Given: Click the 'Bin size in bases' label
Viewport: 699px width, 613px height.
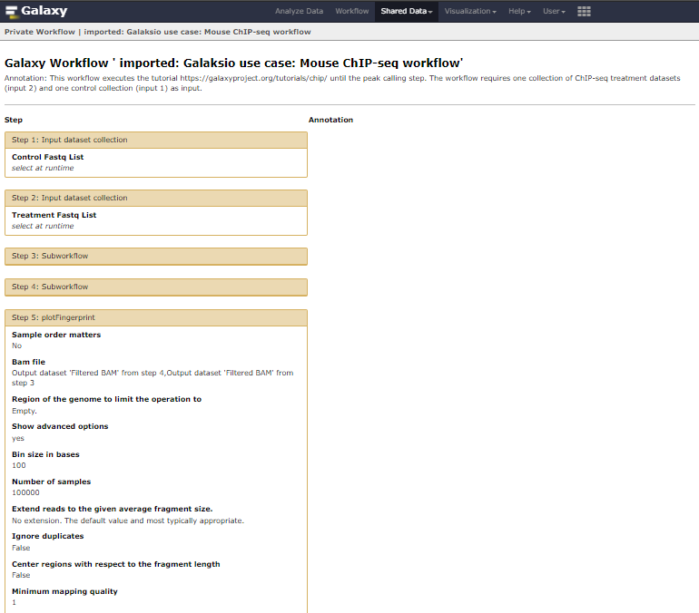Looking at the screenshot, I should click(45, 454).
